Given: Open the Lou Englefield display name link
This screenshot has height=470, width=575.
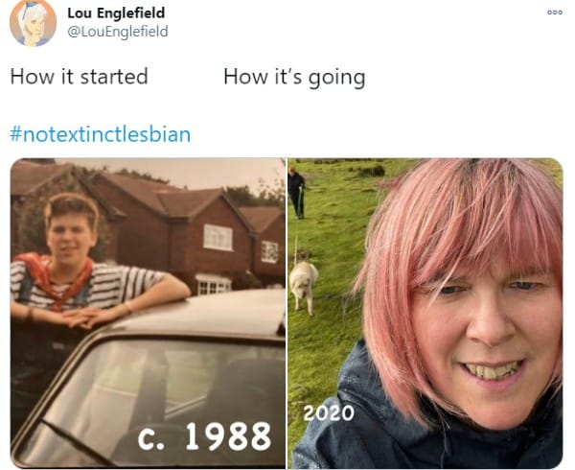Looking at the screenshot, I should [116, 13].
